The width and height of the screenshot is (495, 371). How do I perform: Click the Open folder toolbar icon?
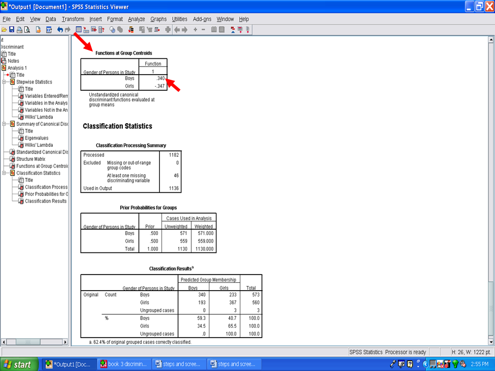[x=4, y=30]
